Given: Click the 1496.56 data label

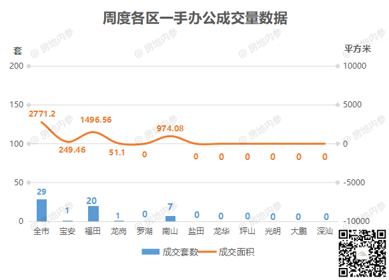Looking at the screenshot, I should pos(96,120).
